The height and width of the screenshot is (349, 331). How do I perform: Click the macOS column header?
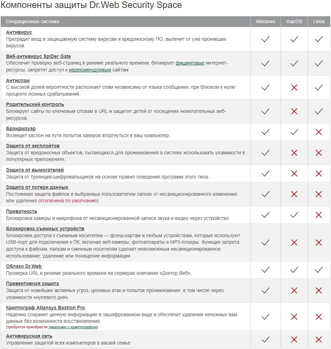(x=294, y=21)
